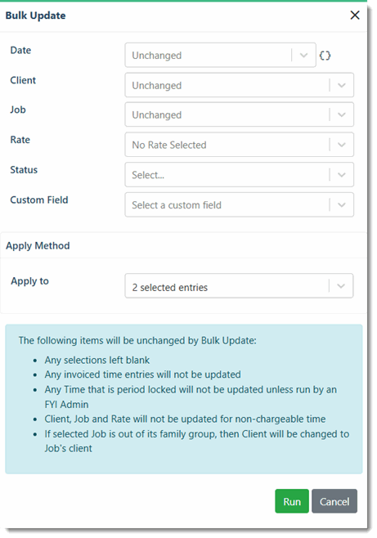This screenshot has width=377, height=538.
Task: Expand the Status dropdown chevron
Action: click(341, 175)
